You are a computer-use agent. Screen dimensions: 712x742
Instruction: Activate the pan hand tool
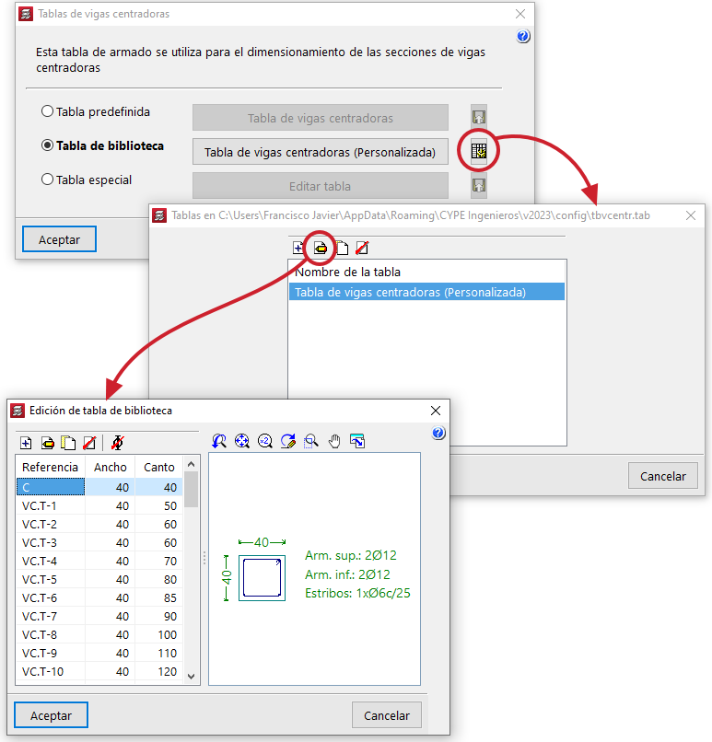[334, 442]
